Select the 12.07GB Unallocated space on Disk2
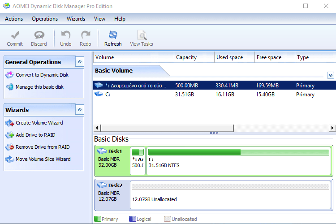Screen dimensions: 336x224 pyautogui.click(x=230, y=195)
